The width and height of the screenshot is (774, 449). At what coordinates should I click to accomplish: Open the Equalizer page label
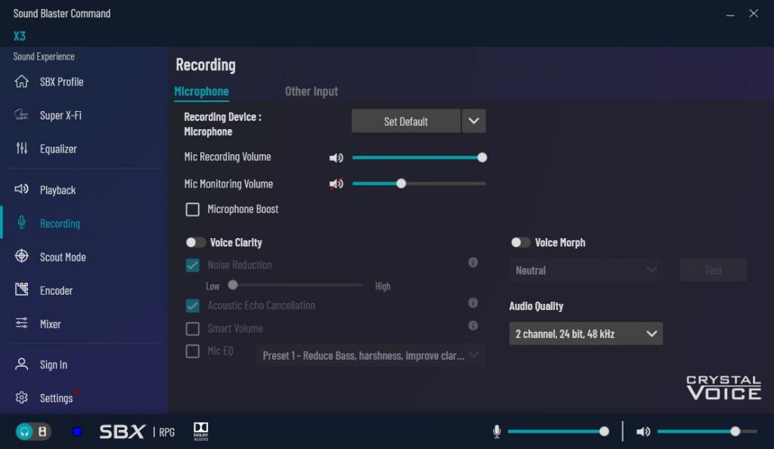(58, 148)
